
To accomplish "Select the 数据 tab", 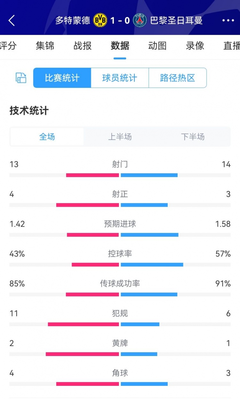I will coord(120,46).
